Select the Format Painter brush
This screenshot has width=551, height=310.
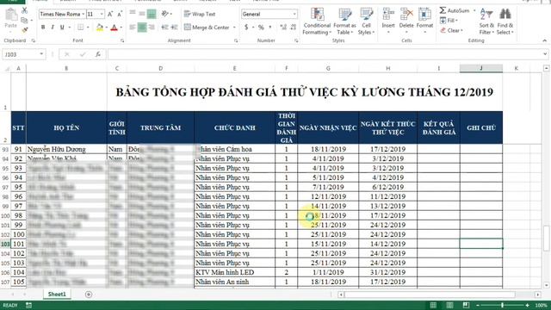25,30
